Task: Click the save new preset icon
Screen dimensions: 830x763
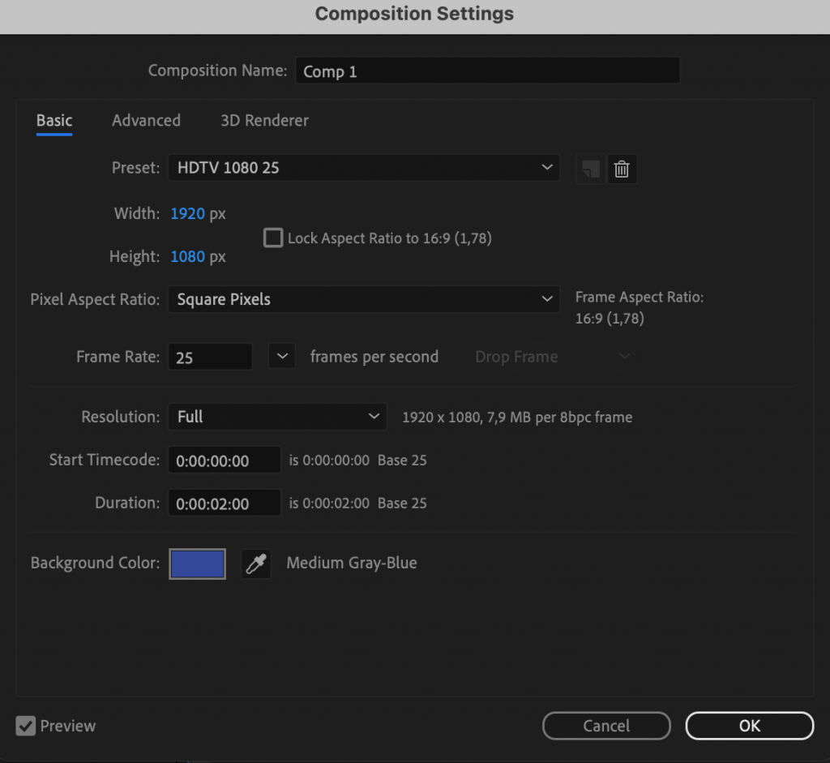Action: click(589, 169)
